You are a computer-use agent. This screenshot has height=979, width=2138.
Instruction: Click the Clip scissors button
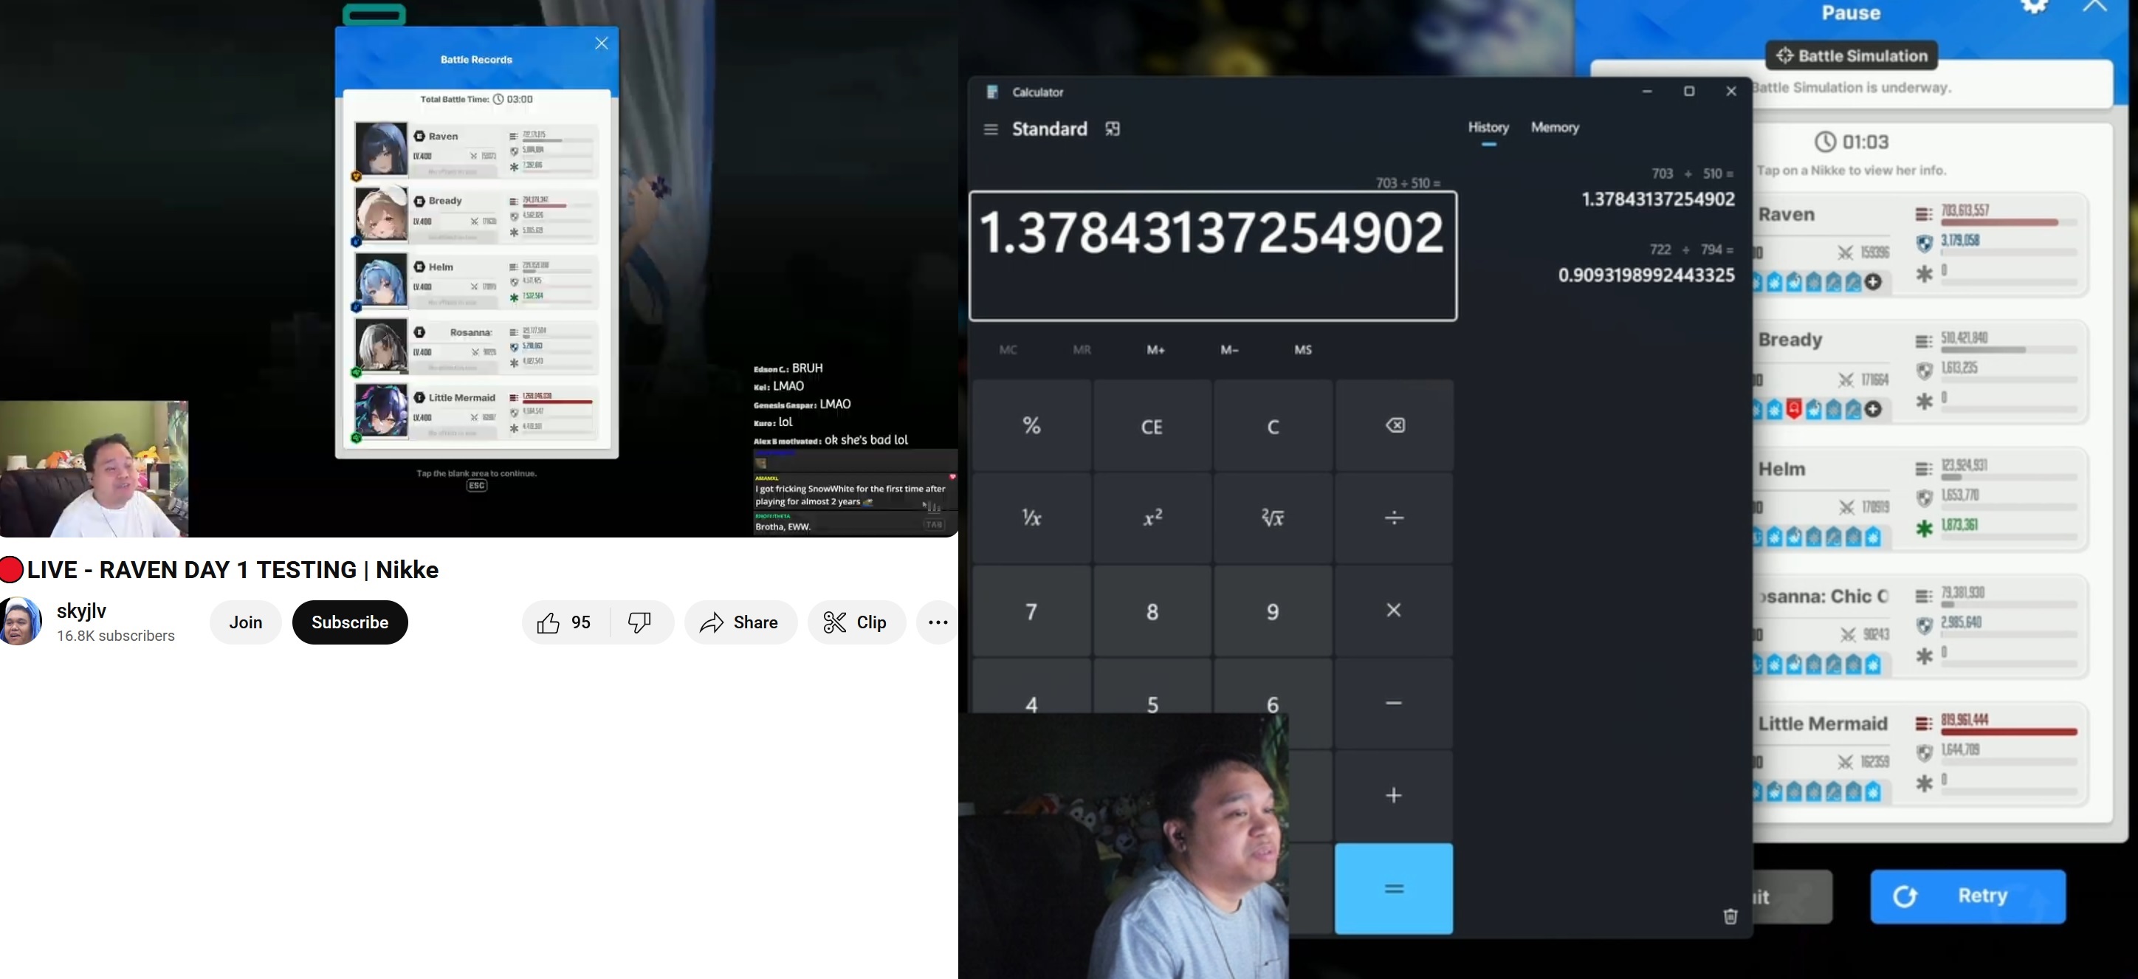(x=856, y=622)
